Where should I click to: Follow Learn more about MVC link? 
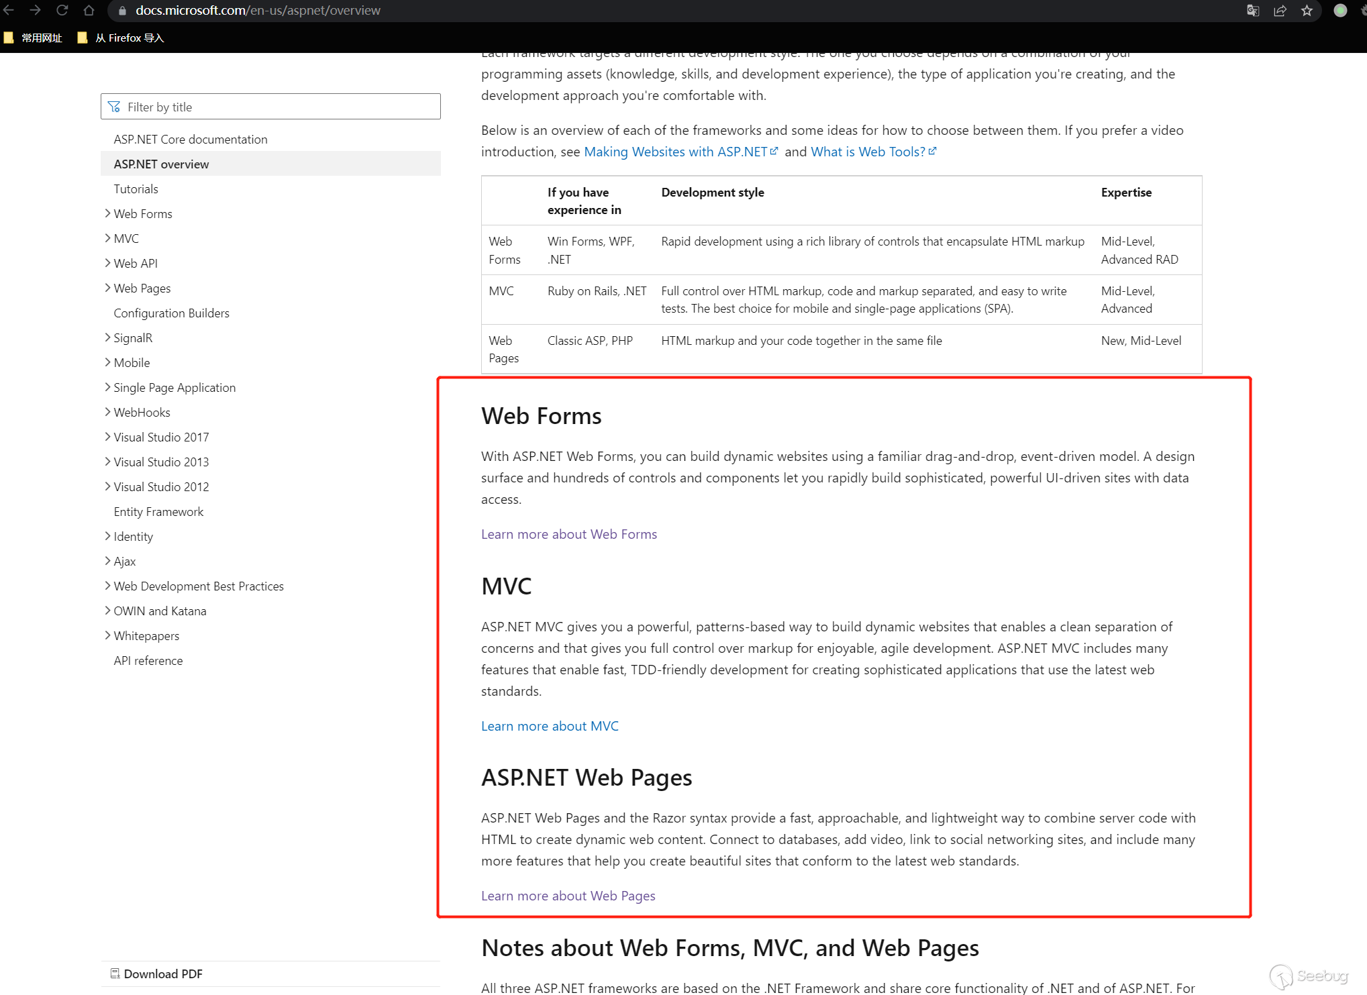pos(550,726)
